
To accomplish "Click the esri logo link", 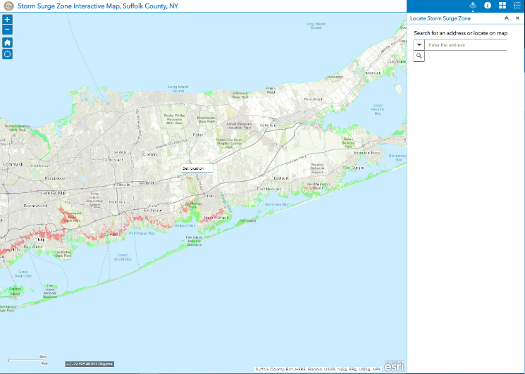I will coord(394,366).
